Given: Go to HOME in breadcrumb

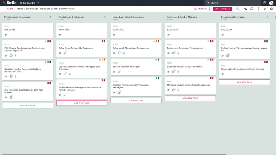Looking at the screenshot, I should pyautogui.click(x=10, y=9).
